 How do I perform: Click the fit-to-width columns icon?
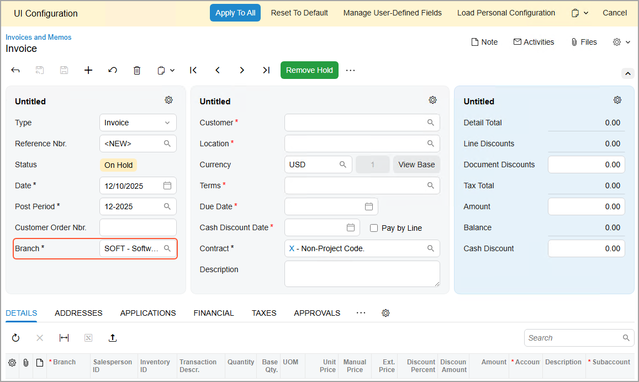tap(64, 338)
